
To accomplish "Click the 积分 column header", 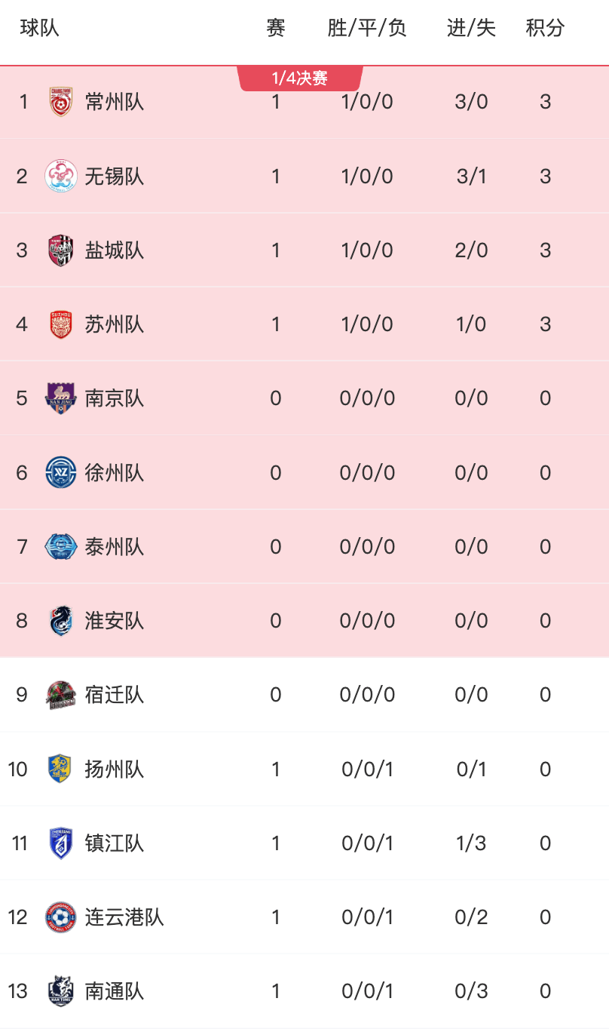I will coord(545,29).
